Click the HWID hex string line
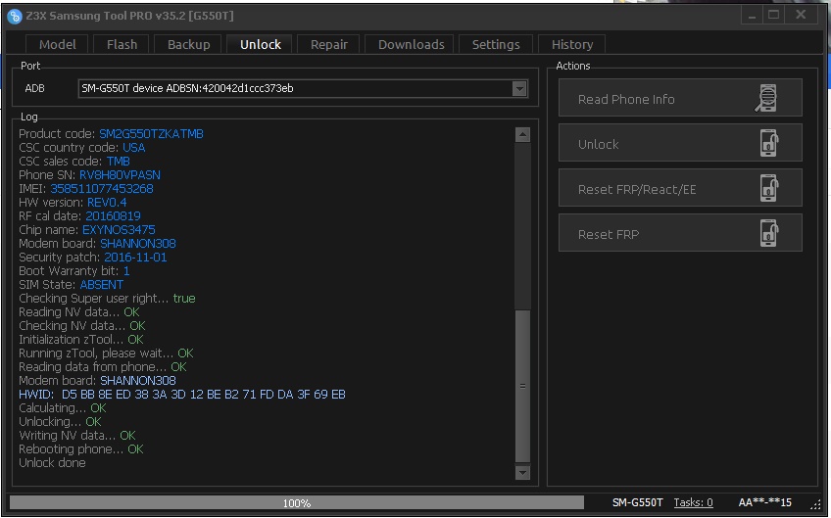Viewport: 831px width, 518px height. [x=182, y=395]
